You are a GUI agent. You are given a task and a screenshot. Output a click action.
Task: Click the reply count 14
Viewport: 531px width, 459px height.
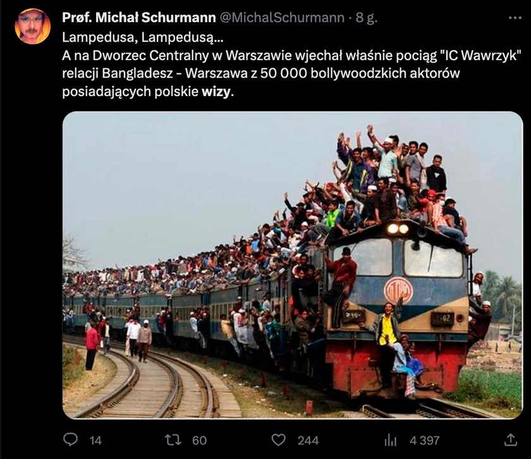95,441
